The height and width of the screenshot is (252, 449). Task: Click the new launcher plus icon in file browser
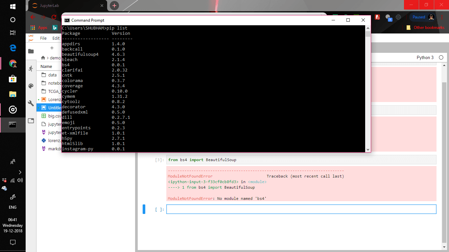52,48
